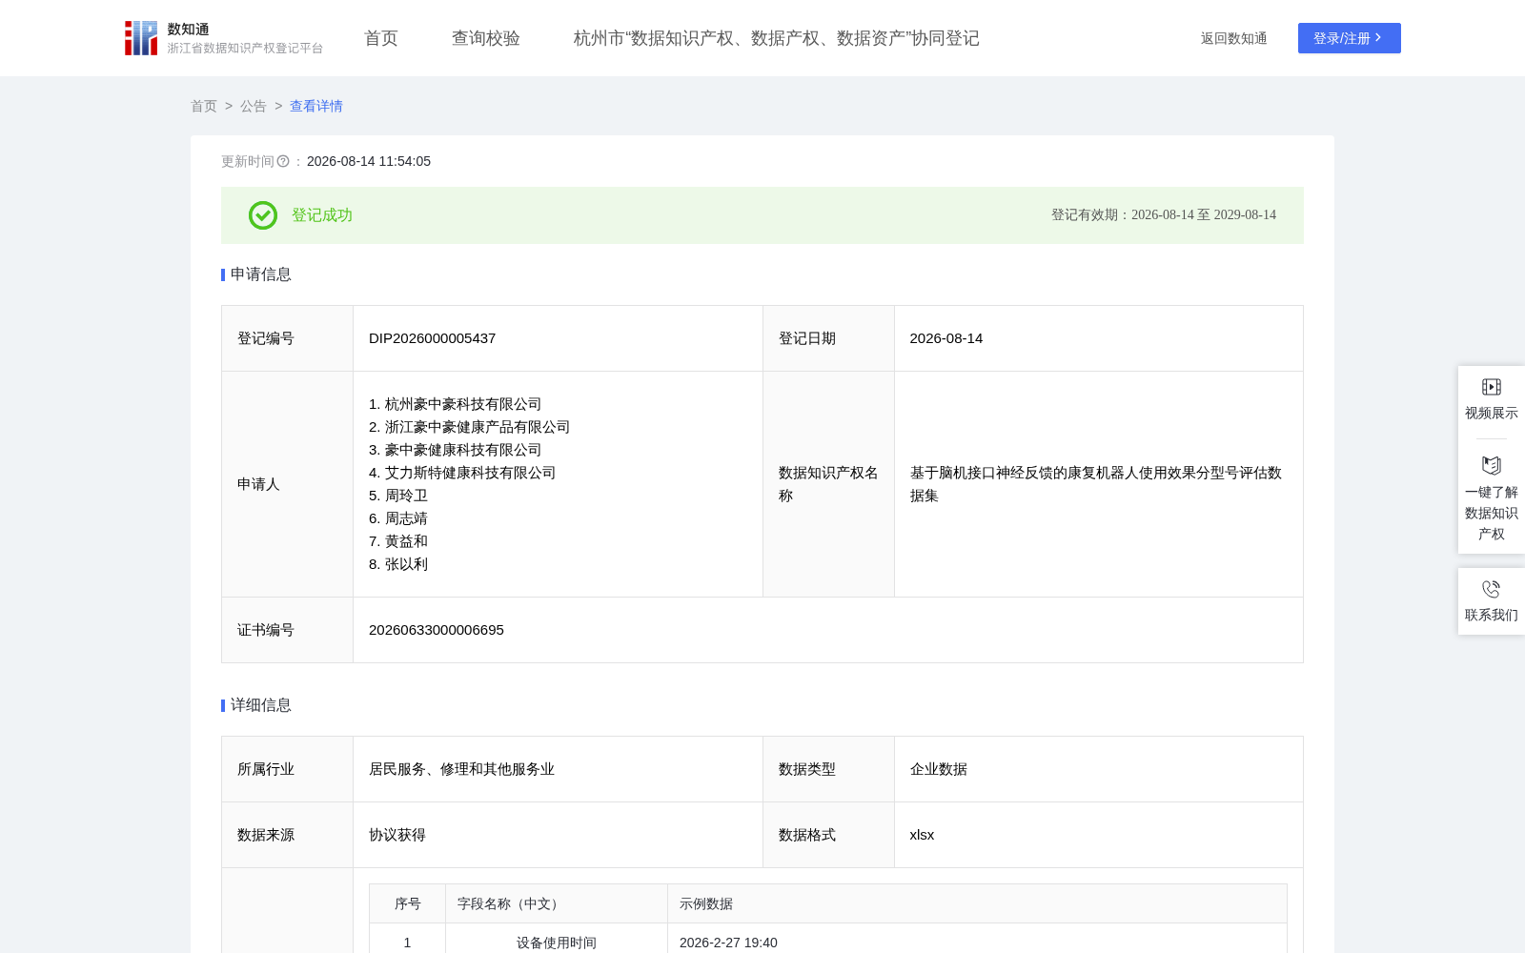Click sample data 2026-2-27 19:40
The height and width of the screenshot is (953, 1525).
(728, 943)
